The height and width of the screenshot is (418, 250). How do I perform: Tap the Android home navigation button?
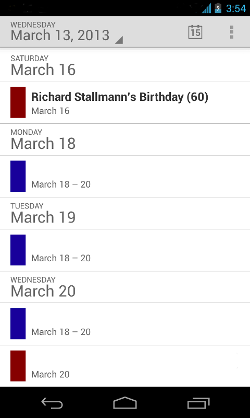point(125,403)
